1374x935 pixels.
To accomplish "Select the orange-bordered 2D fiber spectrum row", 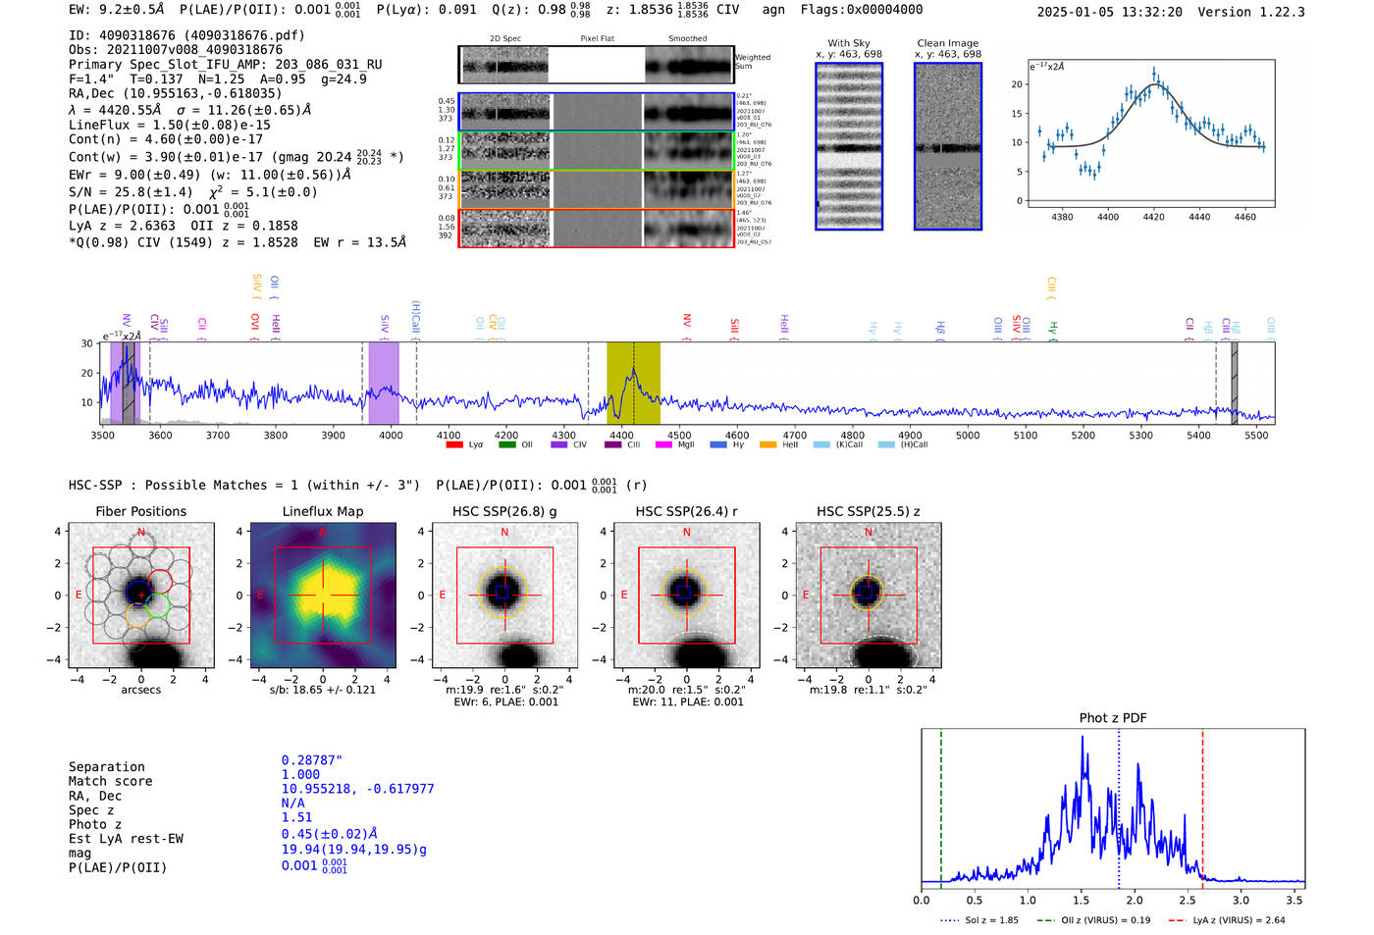I will 597,189.
